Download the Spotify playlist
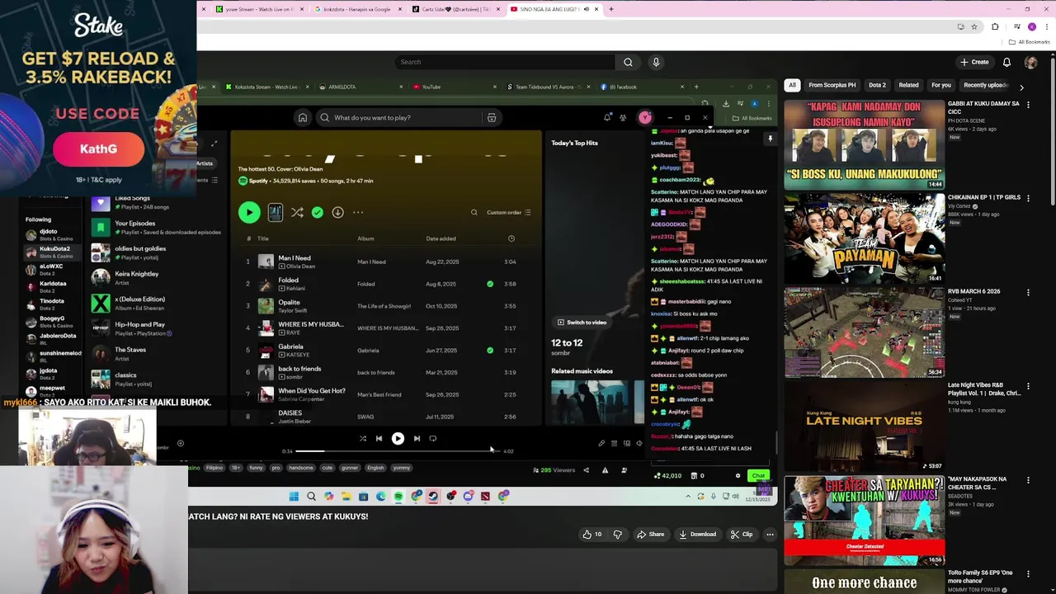The width and height of the screenshot is (1056, 594). coord(337,213)
